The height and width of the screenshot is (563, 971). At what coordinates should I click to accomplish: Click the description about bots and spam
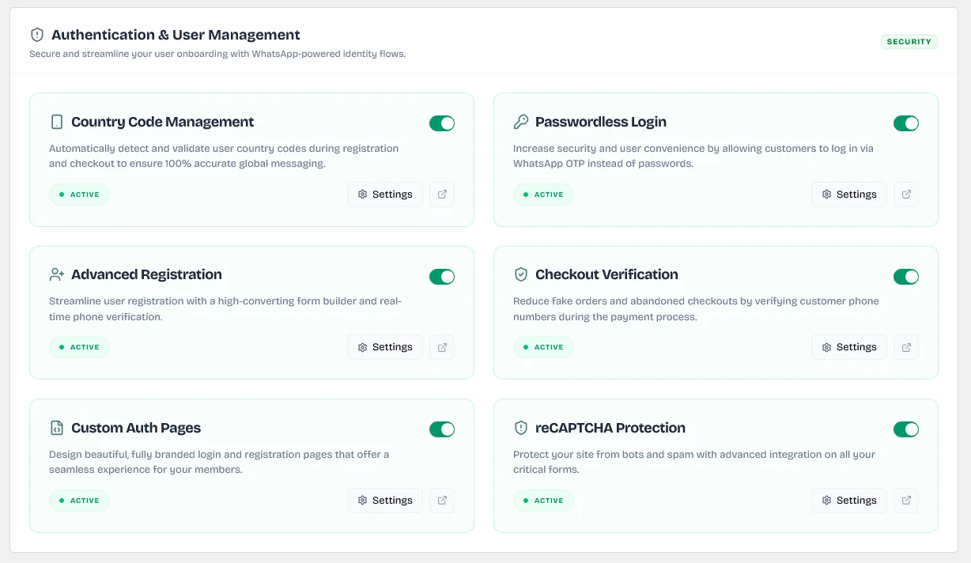694,462
